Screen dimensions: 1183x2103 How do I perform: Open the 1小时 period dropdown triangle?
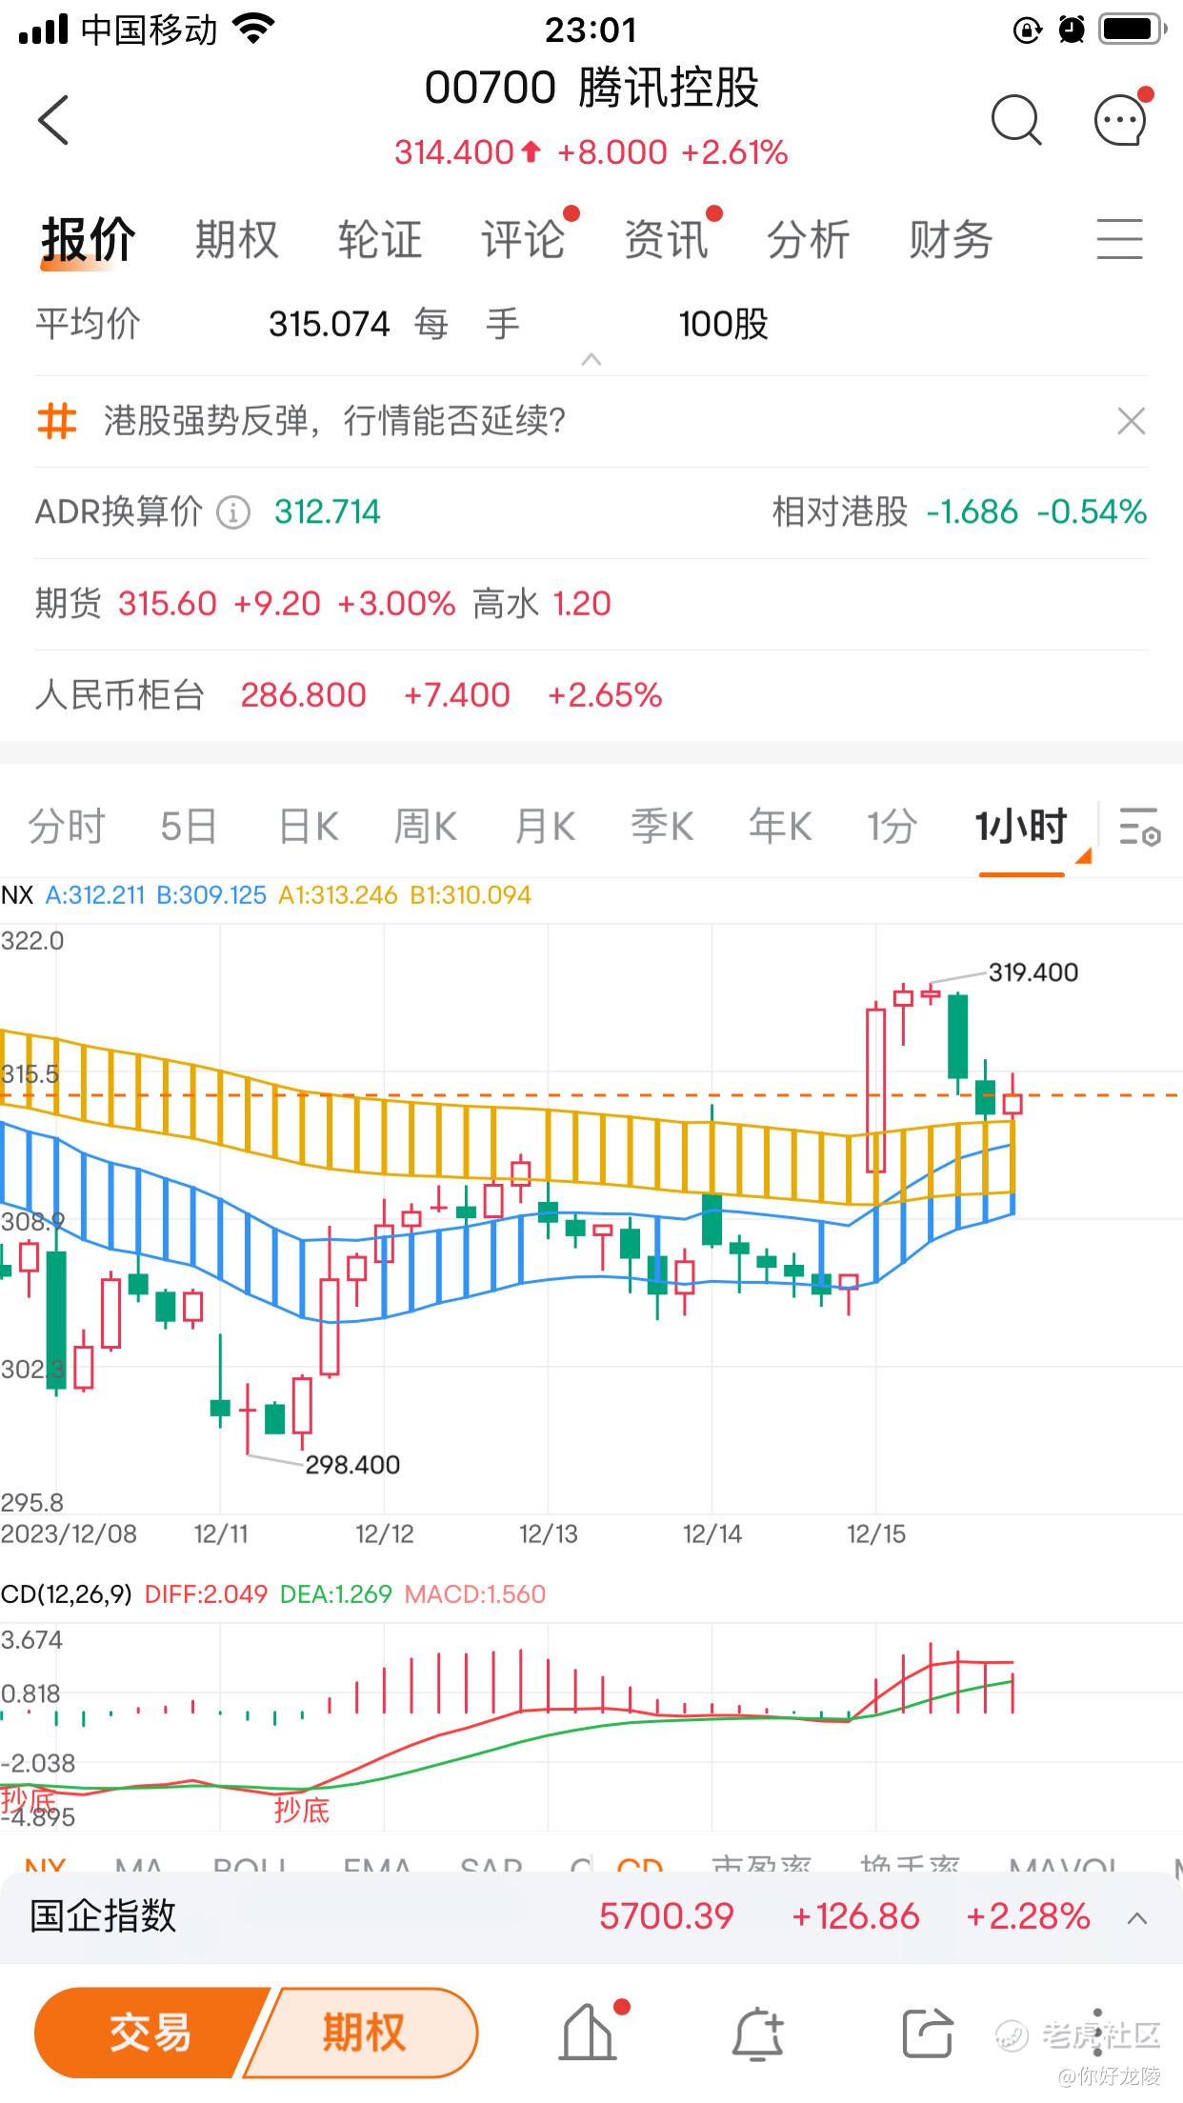(x=1083, y=856)
